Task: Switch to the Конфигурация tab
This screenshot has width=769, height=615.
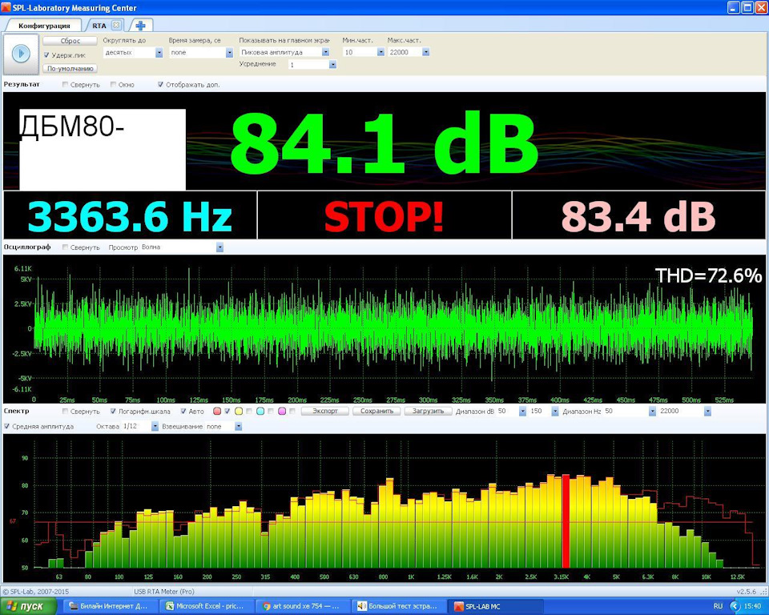Action: pos(43,26)
